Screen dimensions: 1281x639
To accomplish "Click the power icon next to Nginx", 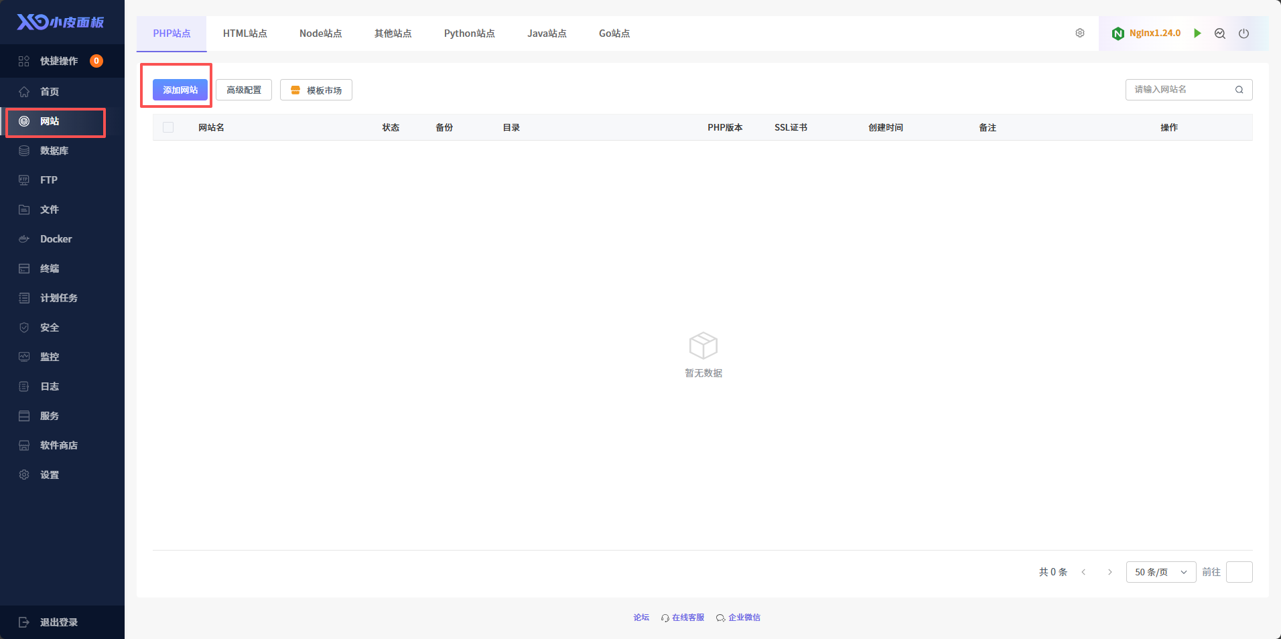I will click(x=1243, y=33).
